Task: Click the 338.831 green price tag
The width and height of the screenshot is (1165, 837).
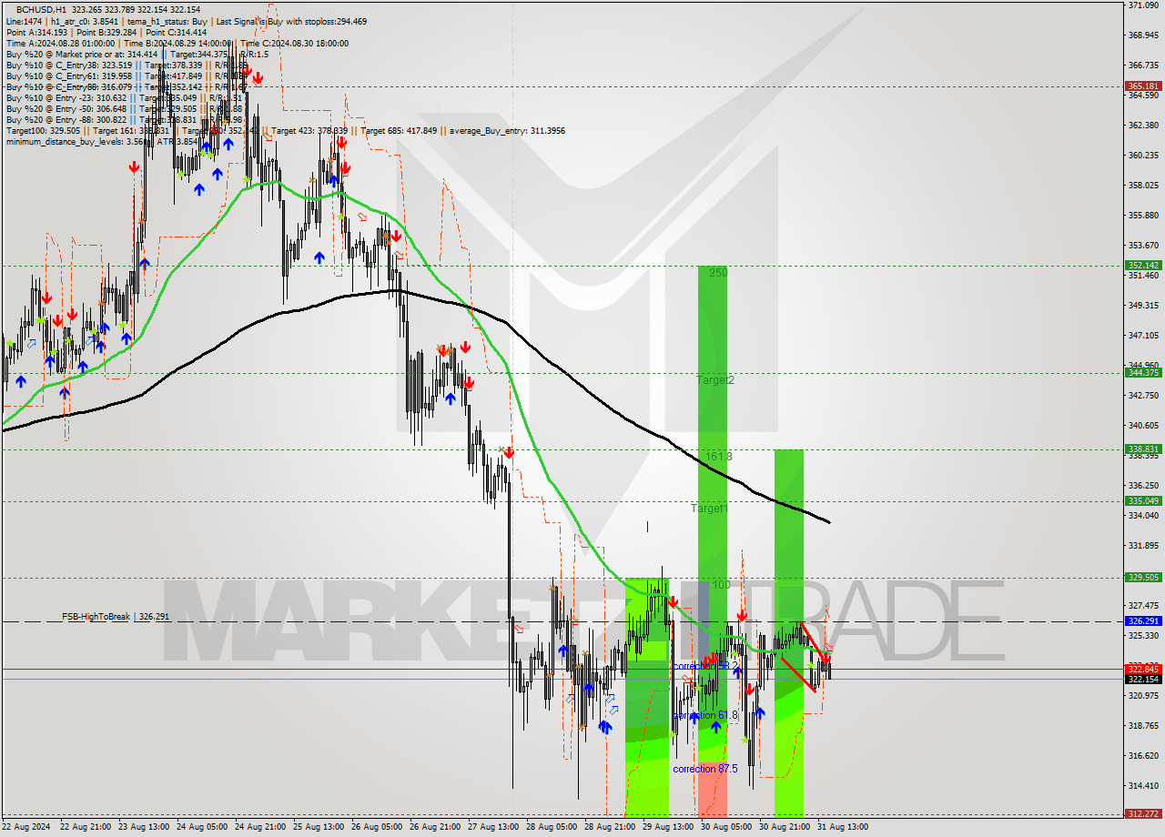Action: tap(1142, 449)
